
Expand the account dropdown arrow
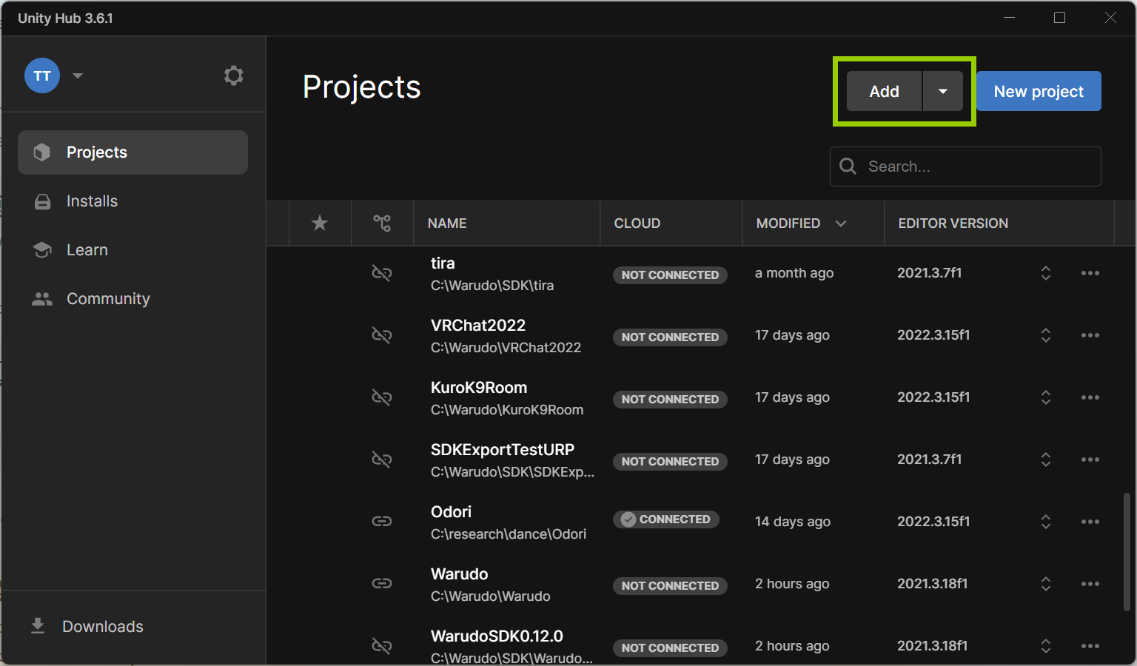click(x=78, y=75)
